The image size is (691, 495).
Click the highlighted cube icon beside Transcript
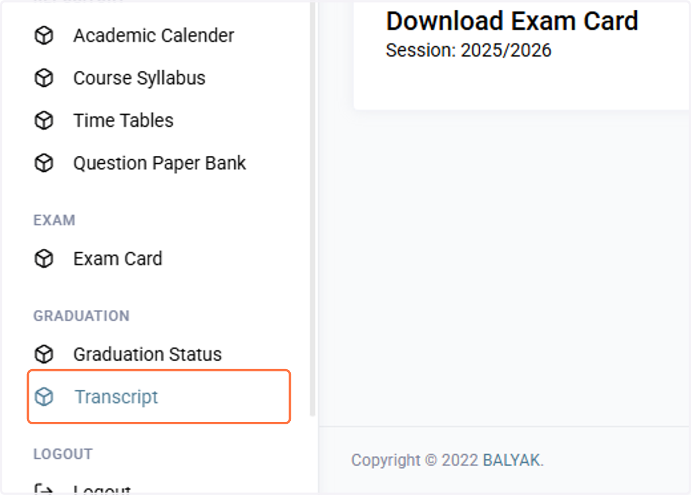click(44, 397)
